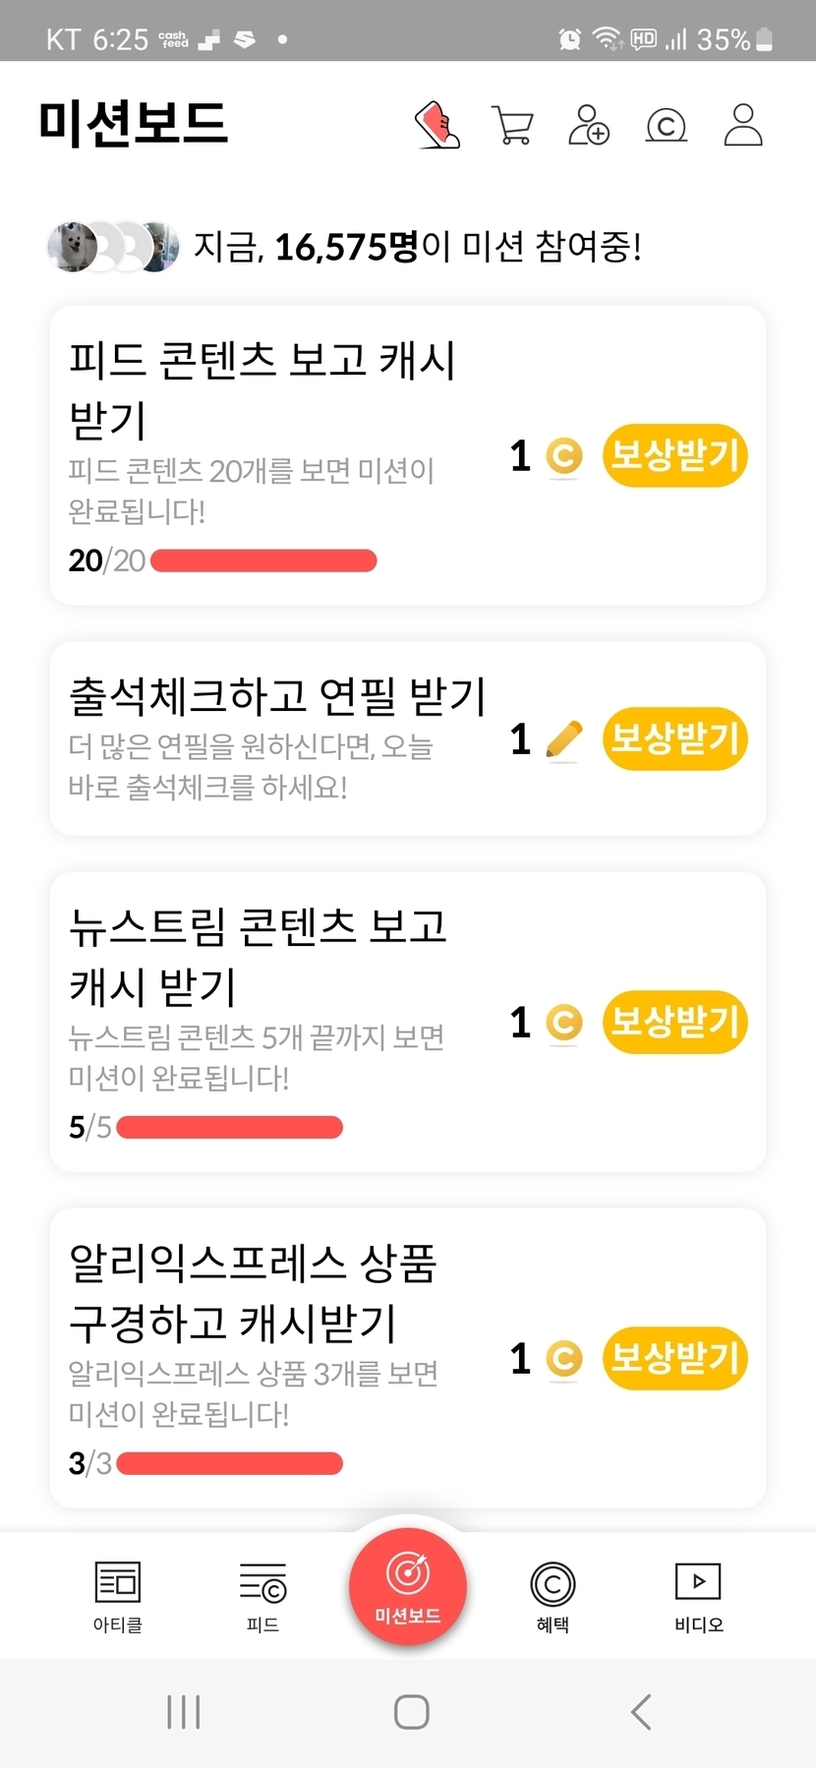The image size is (816, 1768).
Task: Claim reward for 피드 콘텐츠 mission
Action: pyautogui.click(x=674, y=455)
